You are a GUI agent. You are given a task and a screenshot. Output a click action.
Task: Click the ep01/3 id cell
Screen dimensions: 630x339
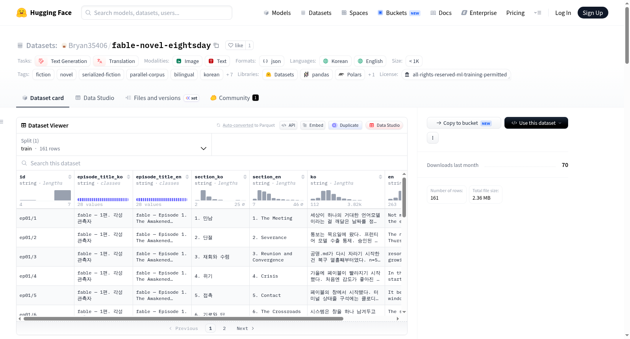tap(45, 257)
